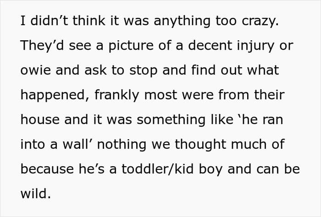
Task: Click on the word 'house'
Action: 40,119
